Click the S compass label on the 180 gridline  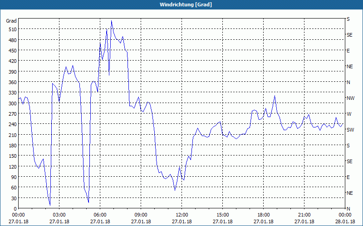[x=348, y=146]
